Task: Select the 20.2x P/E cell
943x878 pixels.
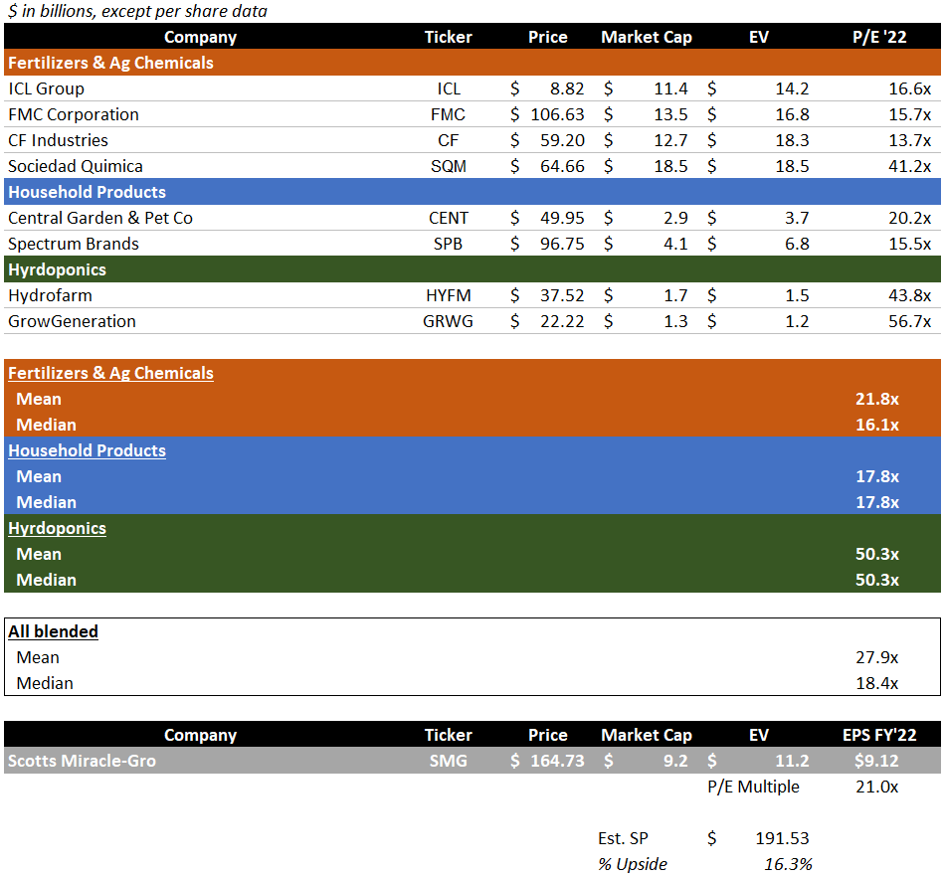Action: pos(910,218)
